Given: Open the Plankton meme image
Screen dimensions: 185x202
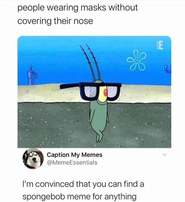Looking at the screenshot, I should 94,92.
